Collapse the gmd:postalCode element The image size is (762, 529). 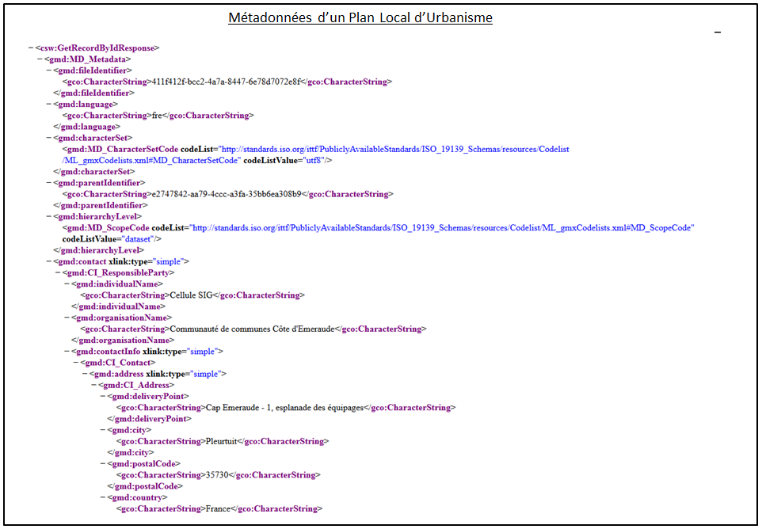point(103,464)
